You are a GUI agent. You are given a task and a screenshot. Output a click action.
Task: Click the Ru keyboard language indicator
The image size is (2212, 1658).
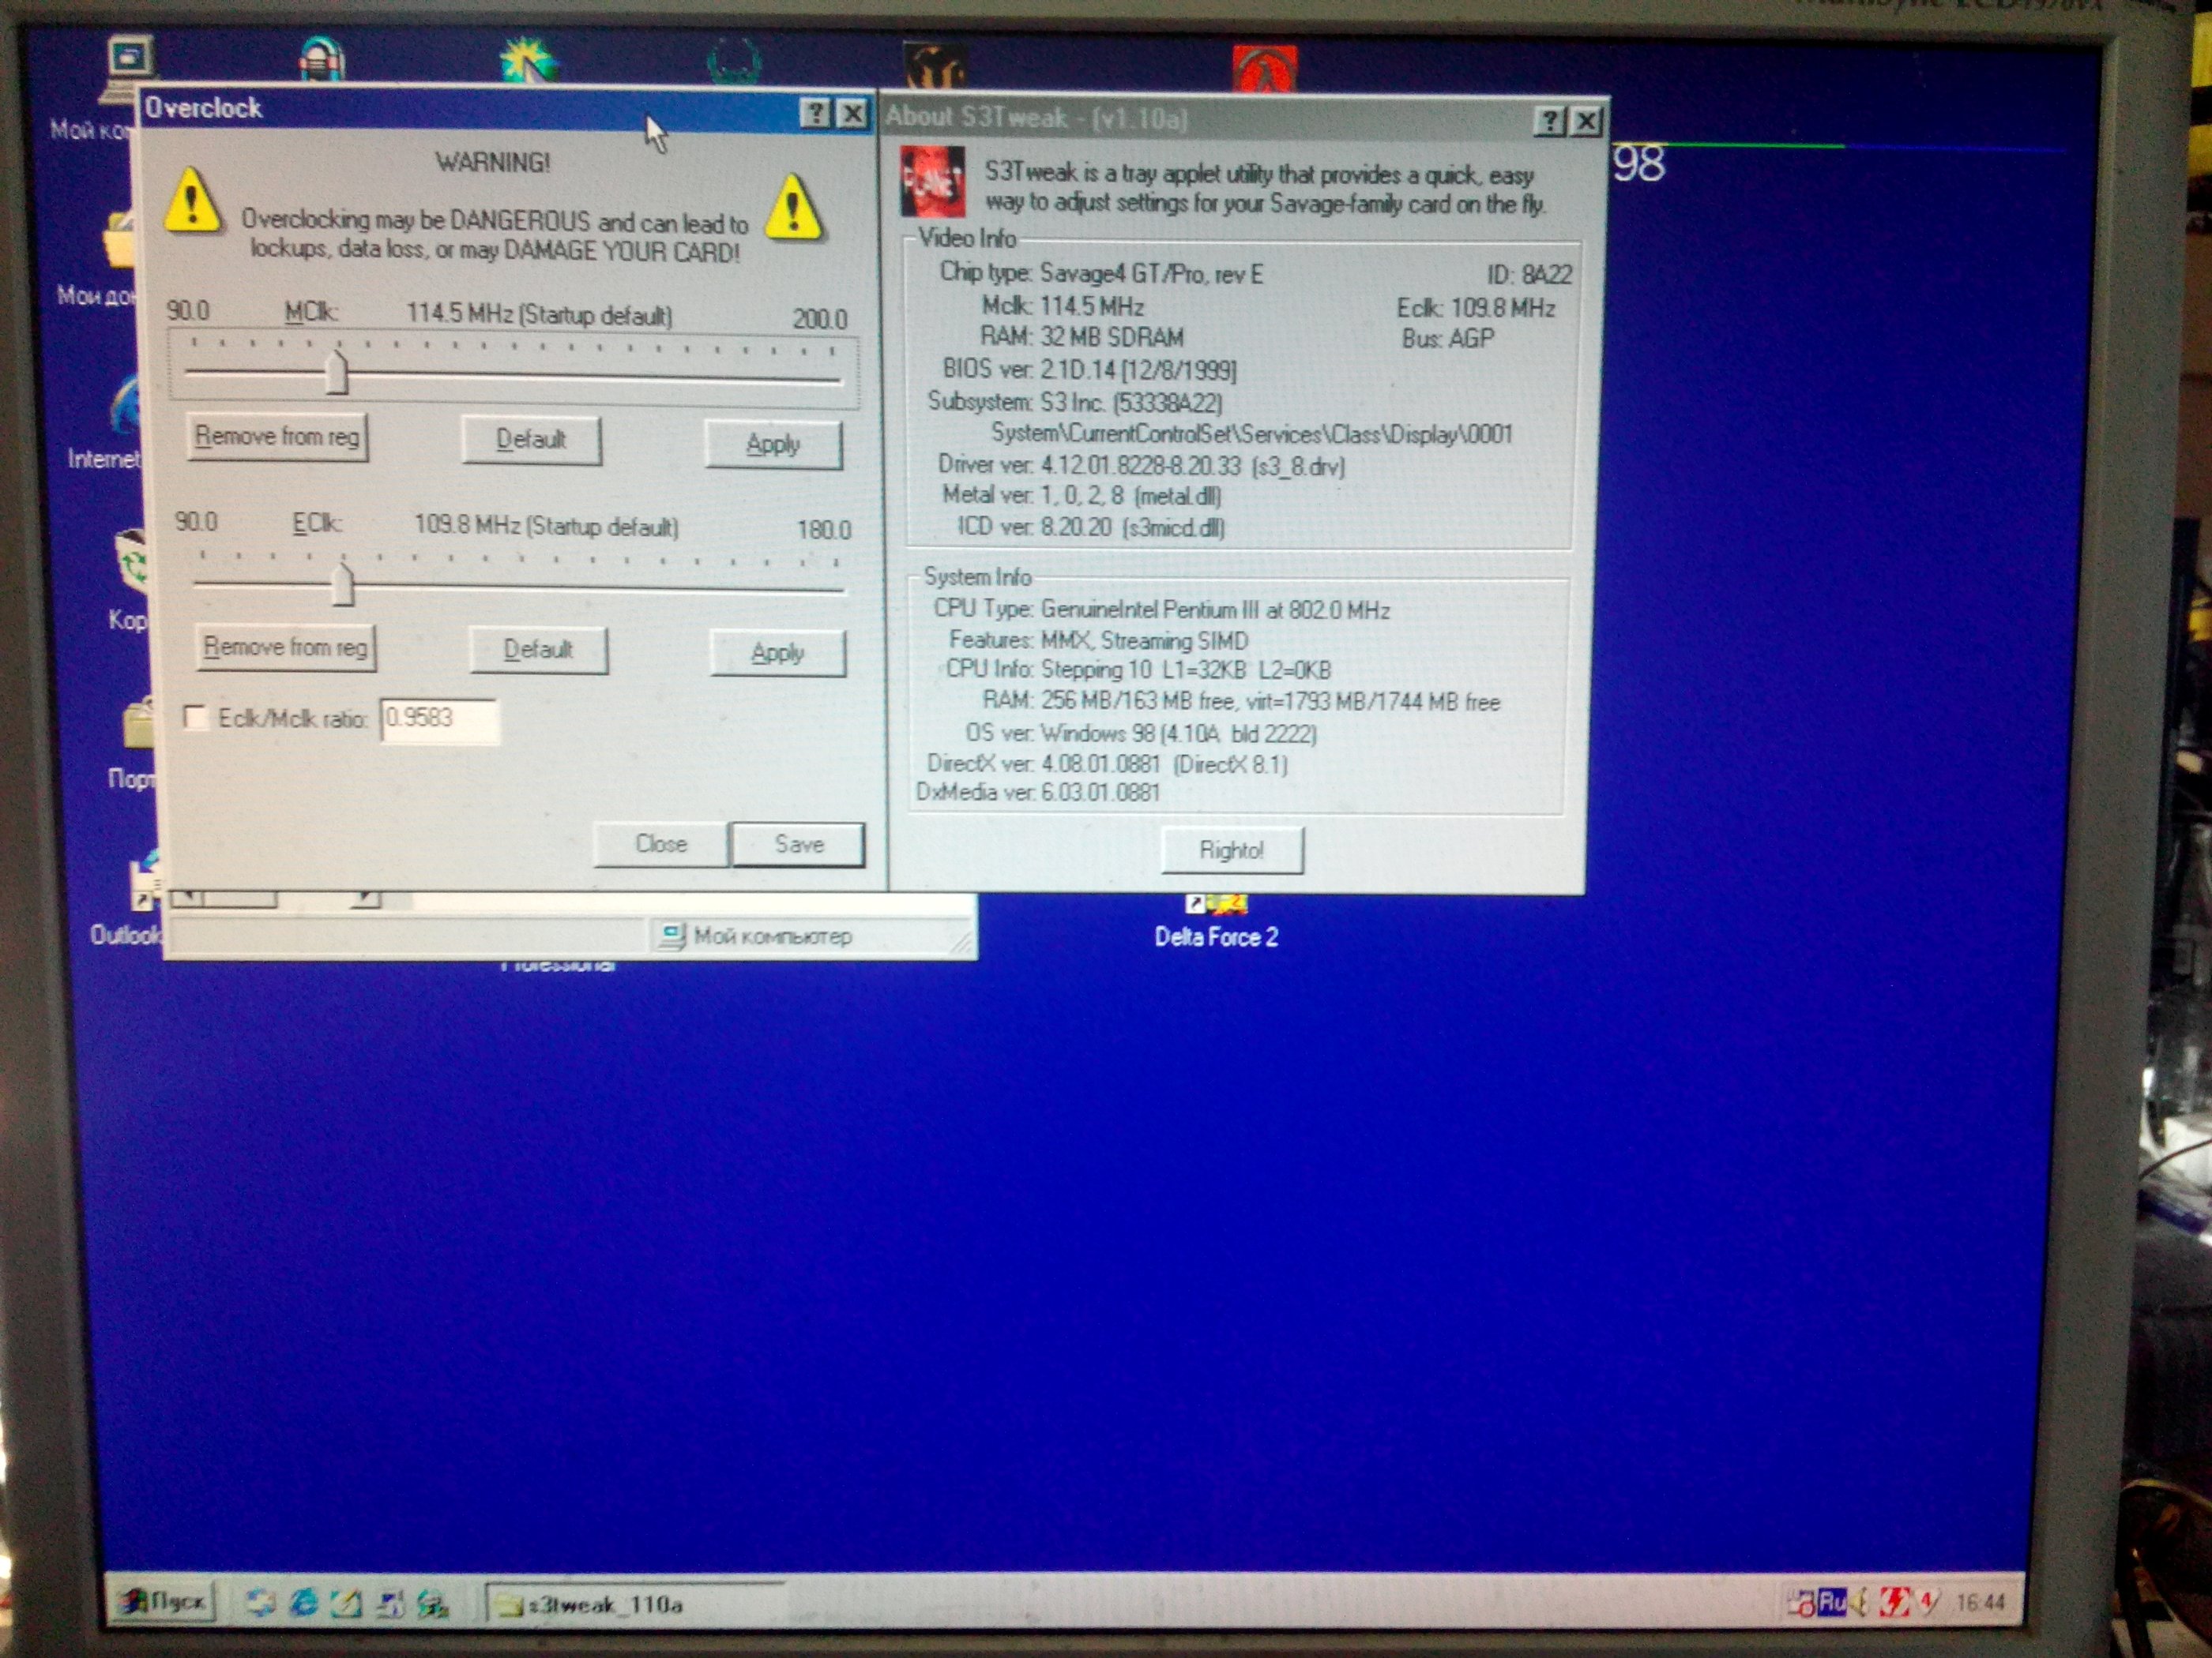tap(1832, 1602)
